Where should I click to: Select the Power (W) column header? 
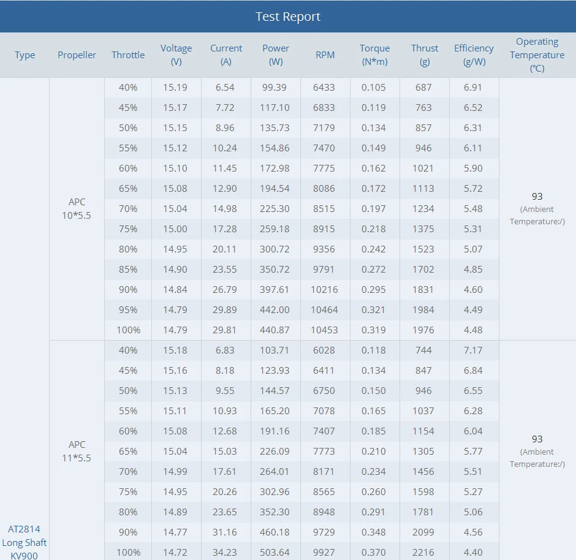276,55
